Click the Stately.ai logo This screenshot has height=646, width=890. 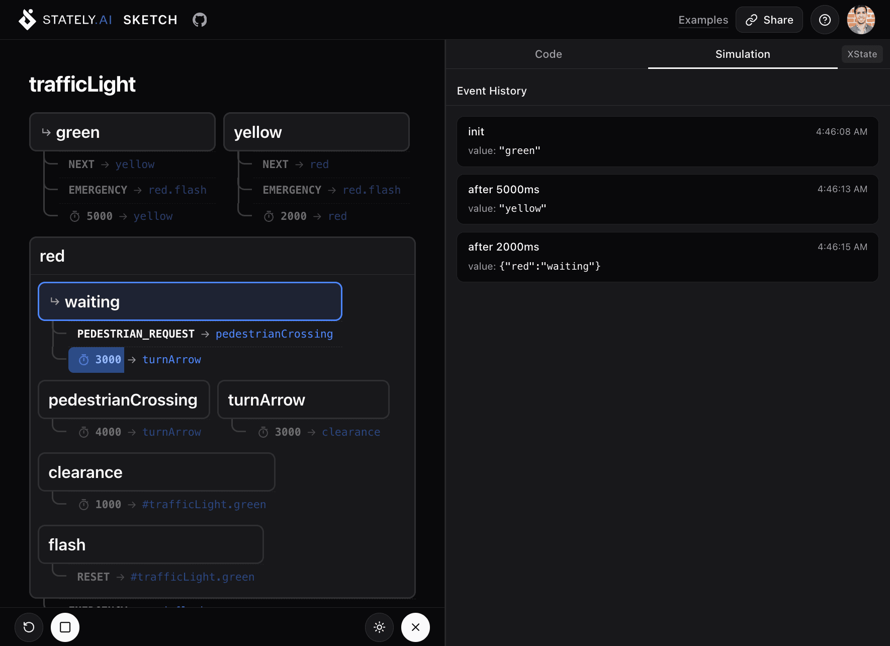pos(28,20)
